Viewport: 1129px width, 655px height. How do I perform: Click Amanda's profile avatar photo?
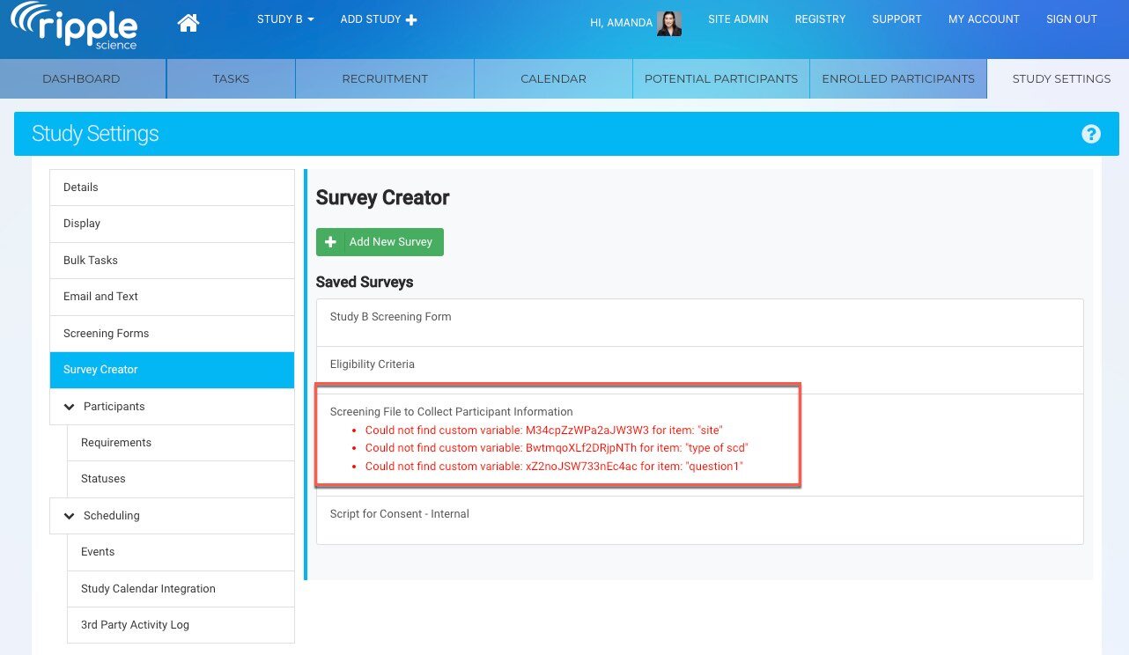click(669, 24)
